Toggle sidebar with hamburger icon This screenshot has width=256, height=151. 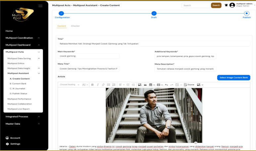click(x=40, y=6)
